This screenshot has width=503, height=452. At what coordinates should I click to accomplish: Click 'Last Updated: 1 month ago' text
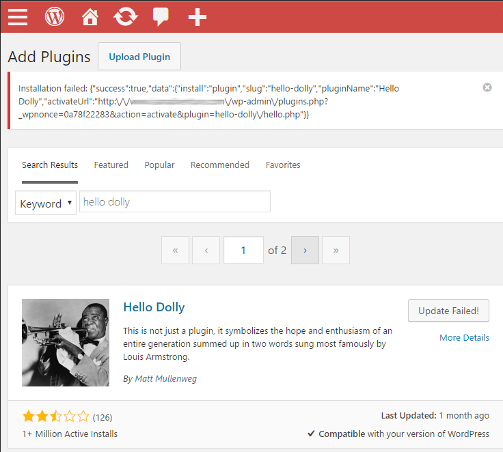click(435, 415)
